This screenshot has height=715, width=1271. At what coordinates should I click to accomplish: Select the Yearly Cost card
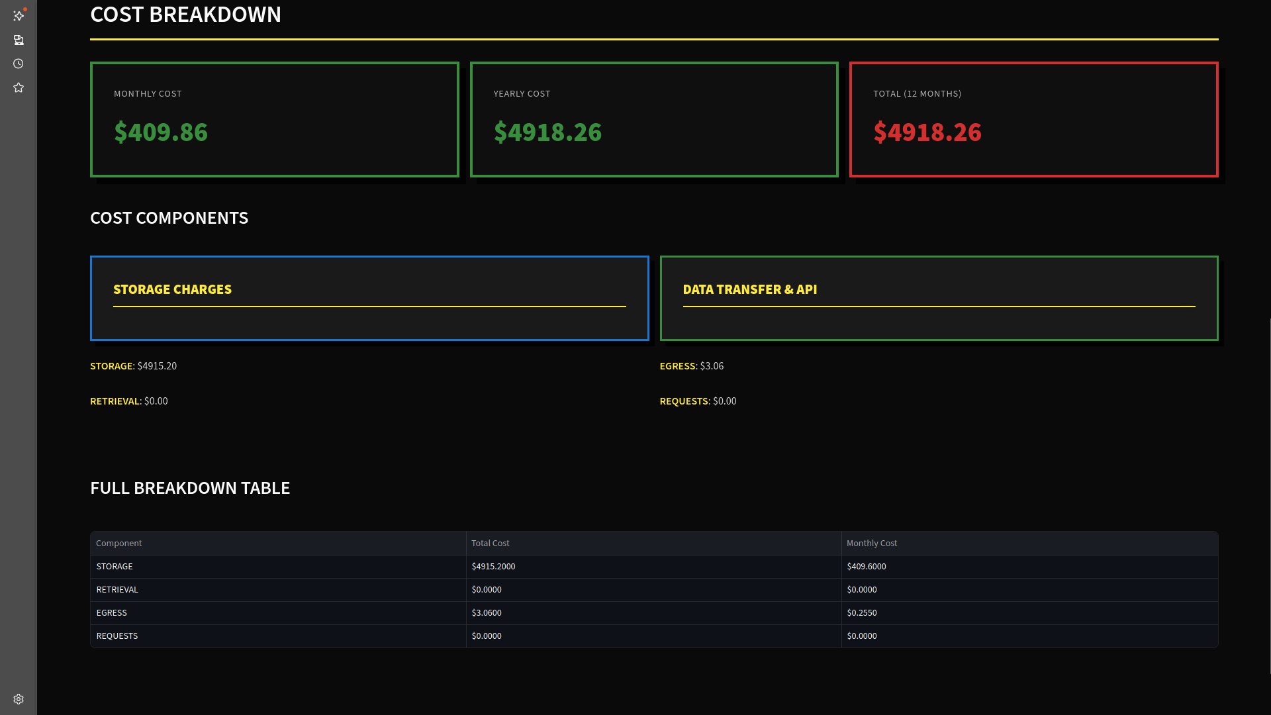pos(653,119)
